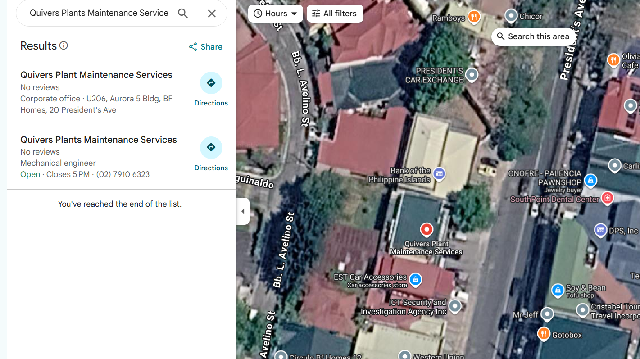The height and width of the screenshot is (359, 640).
Task: Open the Hours filter dropdown
Action: pyautogui.click(x=276, y=14)
